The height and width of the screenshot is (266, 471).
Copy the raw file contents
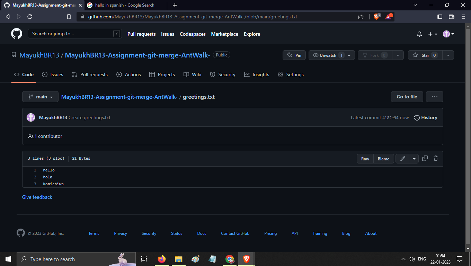point(425,158)
